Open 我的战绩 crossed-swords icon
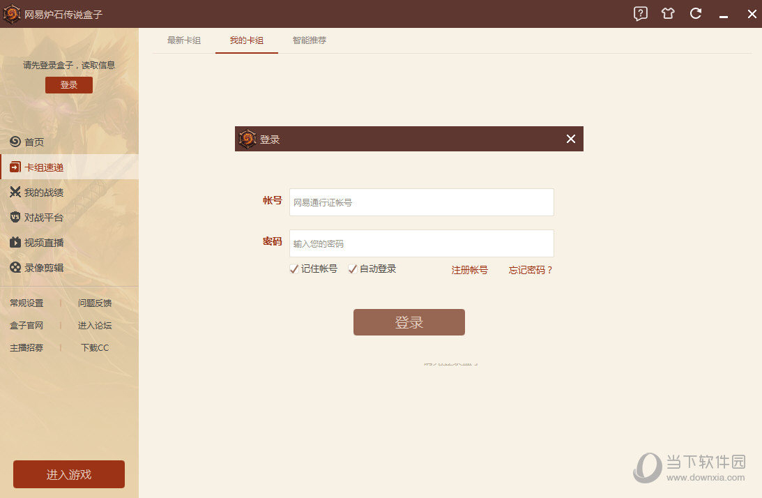This screenshot has height=498, width=762. (x=14, y=192)
